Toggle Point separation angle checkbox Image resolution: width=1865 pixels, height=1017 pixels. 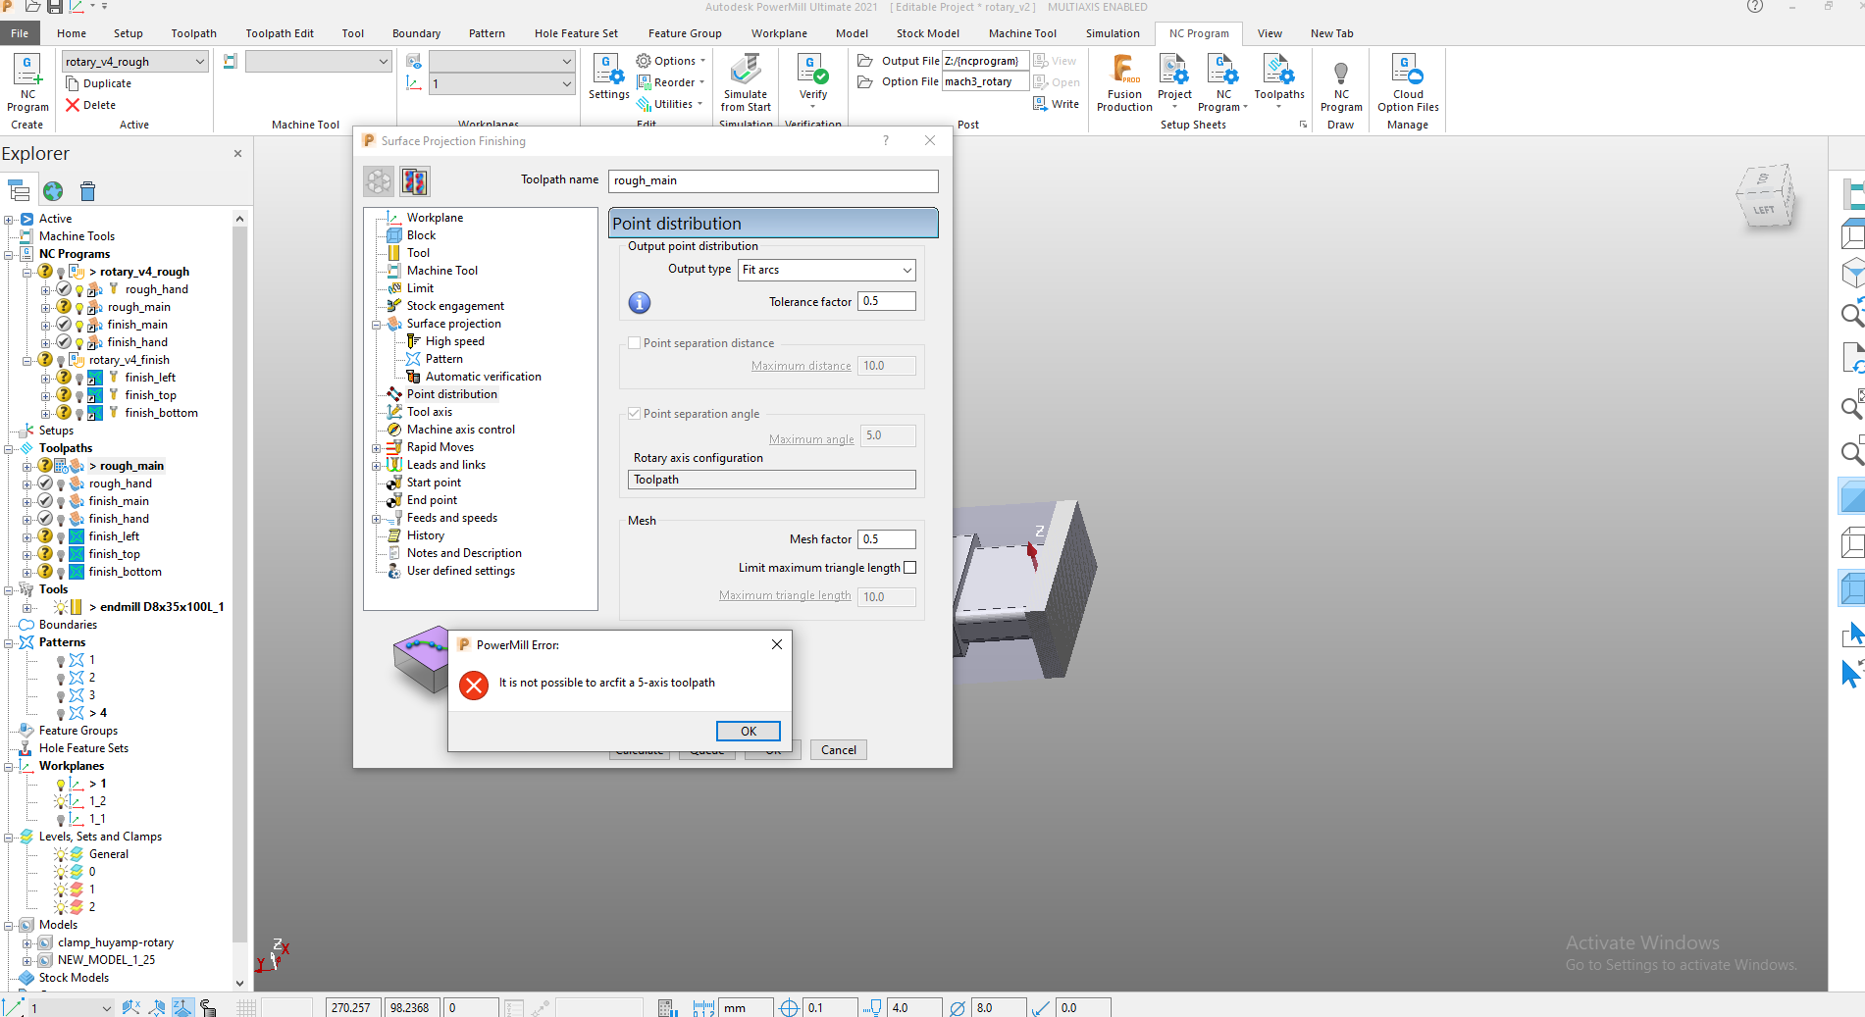coord(635,414)
